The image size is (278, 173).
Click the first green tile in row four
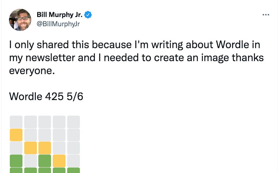click(16, 161)
